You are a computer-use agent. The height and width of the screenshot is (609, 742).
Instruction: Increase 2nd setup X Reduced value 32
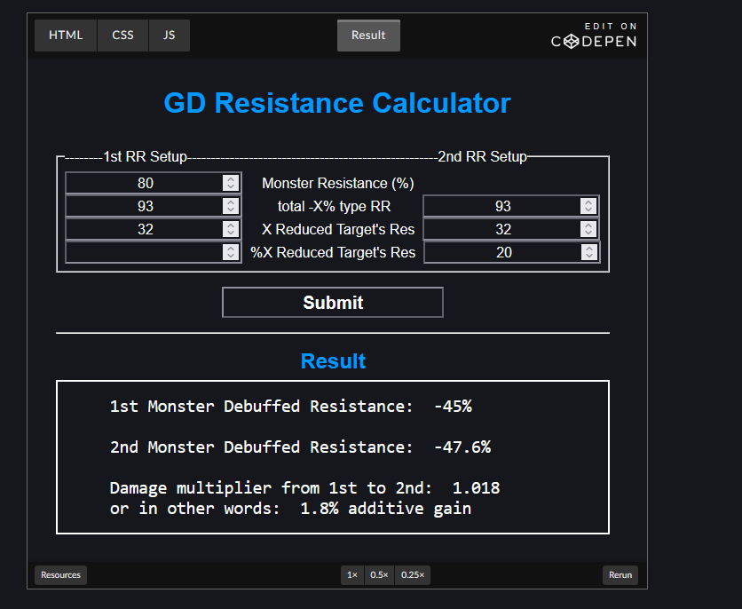tap(588, 225)
